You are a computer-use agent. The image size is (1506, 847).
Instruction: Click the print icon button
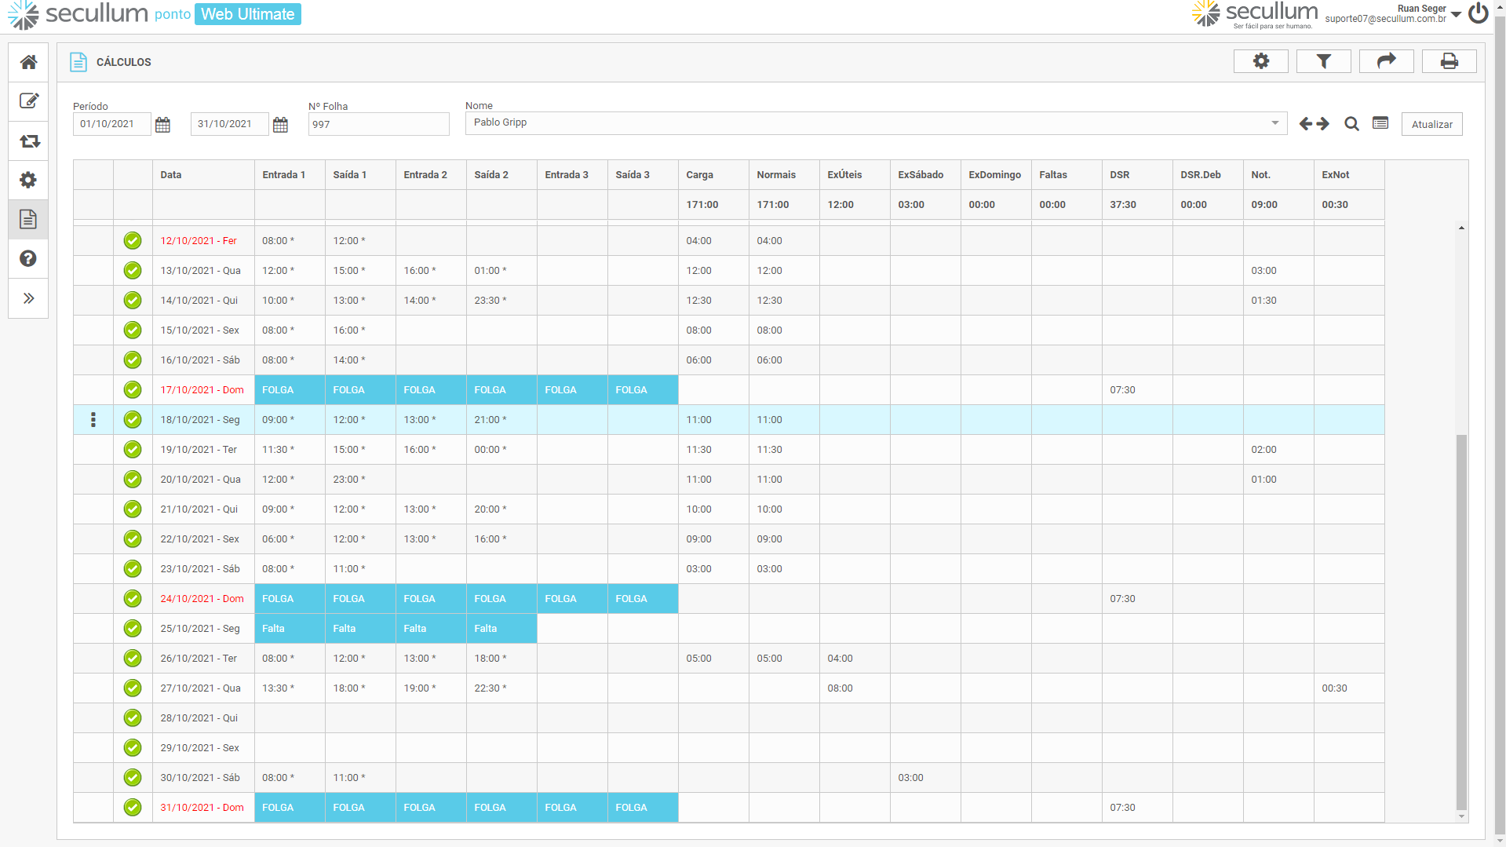click(1449, 61)
